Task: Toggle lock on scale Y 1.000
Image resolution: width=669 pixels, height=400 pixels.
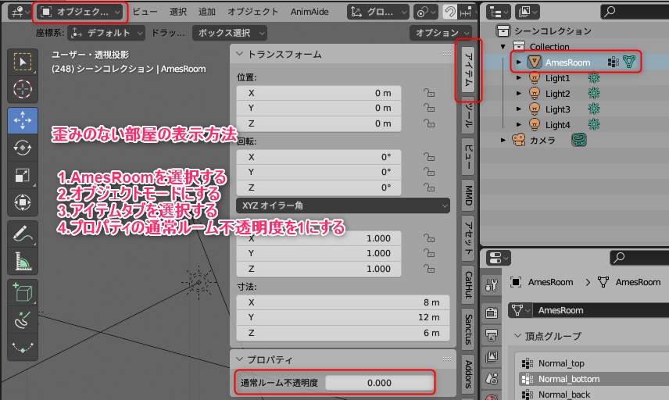Action: point(429,253)
